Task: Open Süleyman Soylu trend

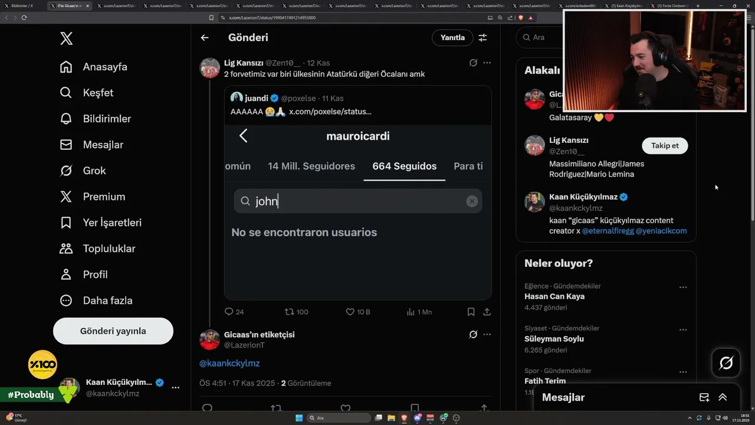Action: (554, 339)
